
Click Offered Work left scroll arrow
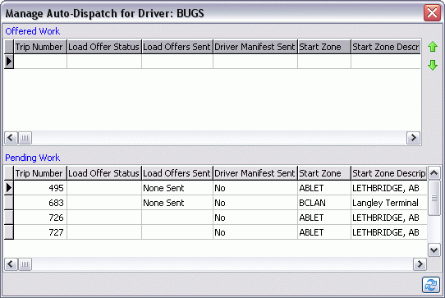coord(11,138)
